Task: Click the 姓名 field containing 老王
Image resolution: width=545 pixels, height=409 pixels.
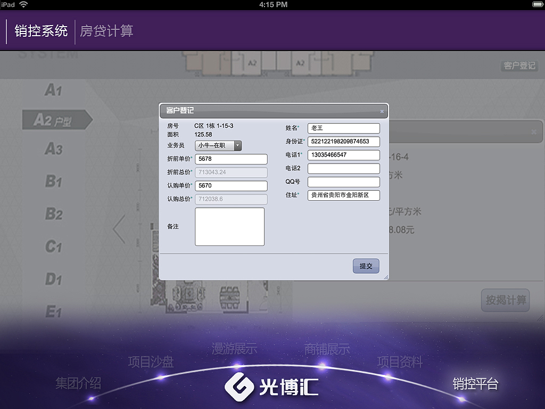Action: tap(343, 128)
